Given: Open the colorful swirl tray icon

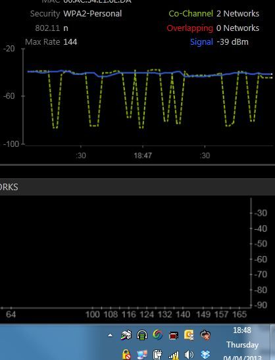Looking at the screenshot, I should pos(158,335).
